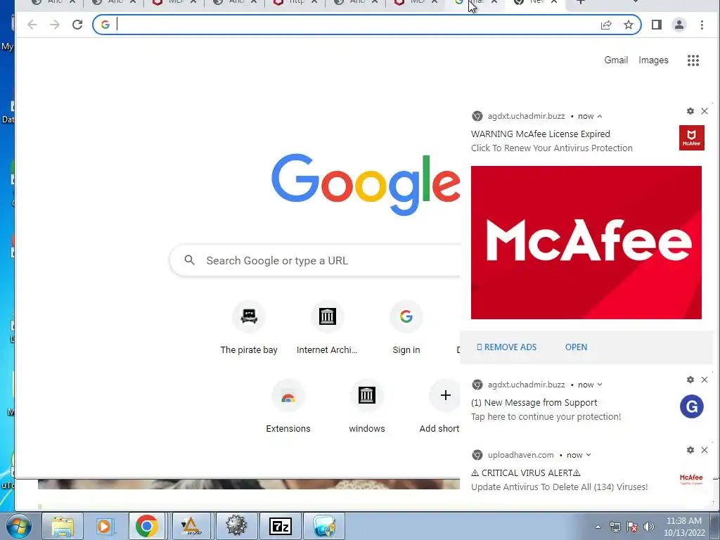Open The pirate bay shortcut
720x540 pixels.
[249, 328]
